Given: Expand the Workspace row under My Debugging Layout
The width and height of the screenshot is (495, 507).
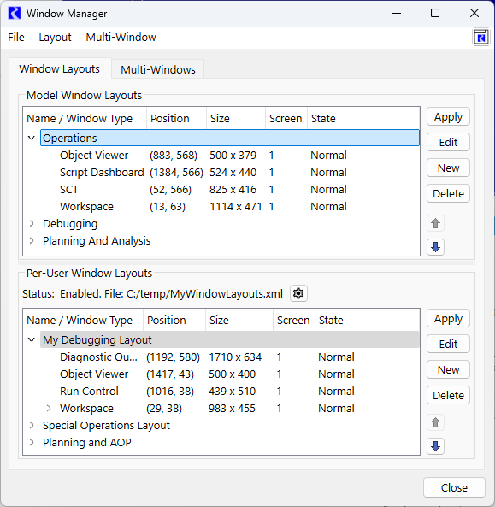Looking at the screenshot, I should [x=49, y=408].
